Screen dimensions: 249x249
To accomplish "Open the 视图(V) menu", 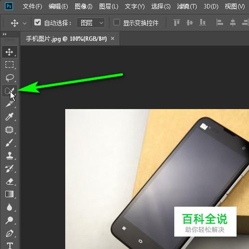I will [235, 6].
